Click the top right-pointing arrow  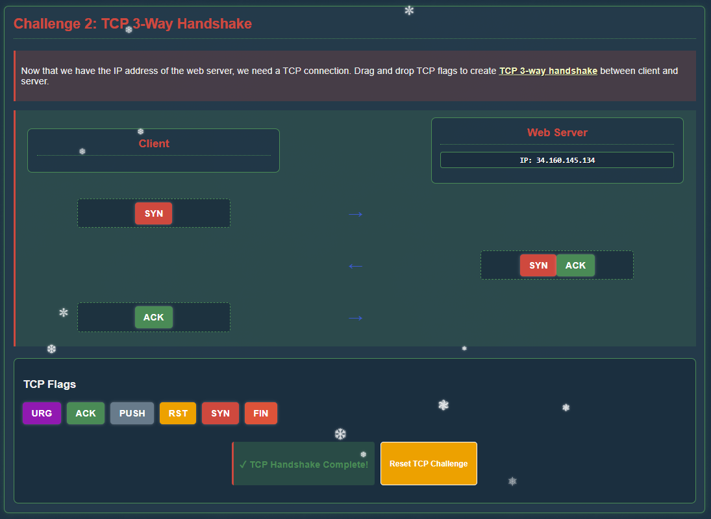pos(355,214)
